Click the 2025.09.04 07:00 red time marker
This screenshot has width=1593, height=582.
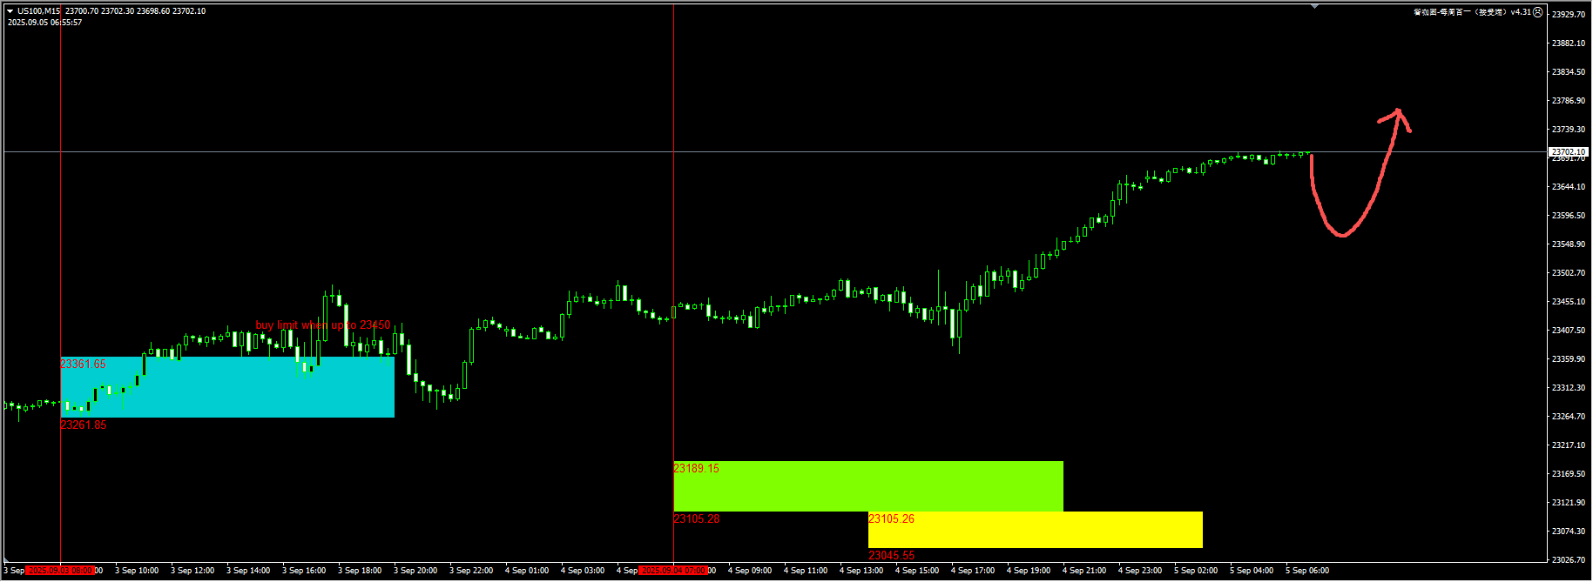coord(673,571)
